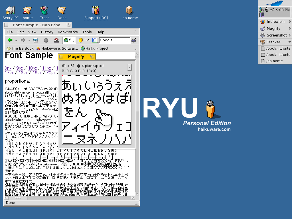Viewport: 292px width, 219px height.
Task: Open the Magnify window options dropdown
Action: pyautogui.click(x=129, y=67)
